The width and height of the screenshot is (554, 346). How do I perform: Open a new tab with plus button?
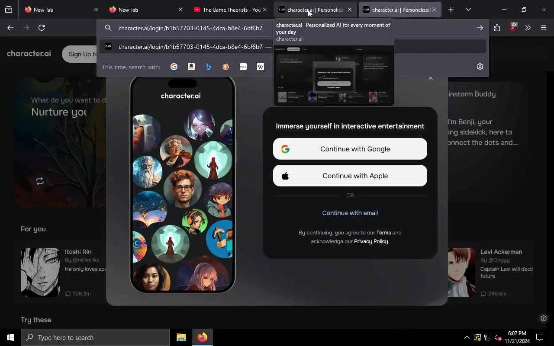[x=451, y=10]
